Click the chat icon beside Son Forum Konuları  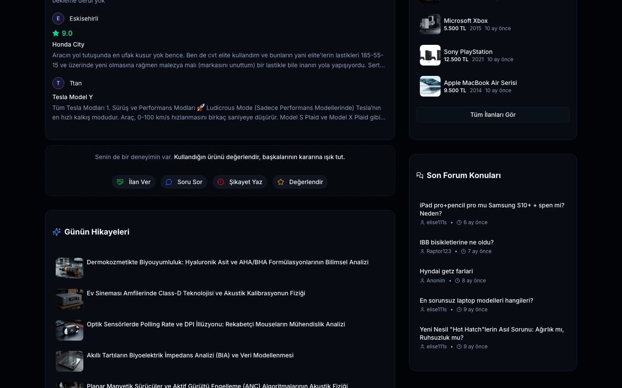420,175
